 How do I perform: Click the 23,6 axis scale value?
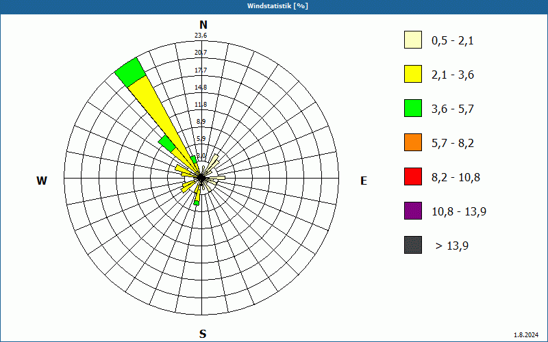(x=201, y=36)
